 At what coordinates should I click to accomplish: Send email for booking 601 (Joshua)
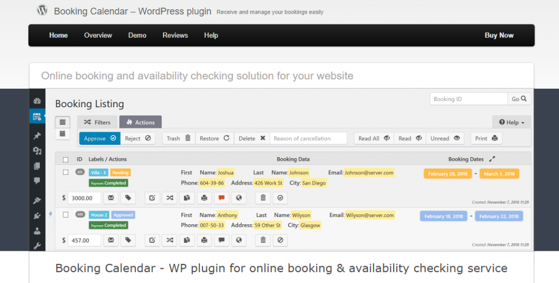pos(111,198)
